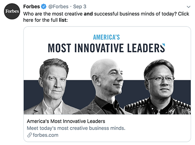The height and width of the screenshot is (145, 195).
Task: Click the bold word 'list:' in the tweet
Action: [63, 20]
